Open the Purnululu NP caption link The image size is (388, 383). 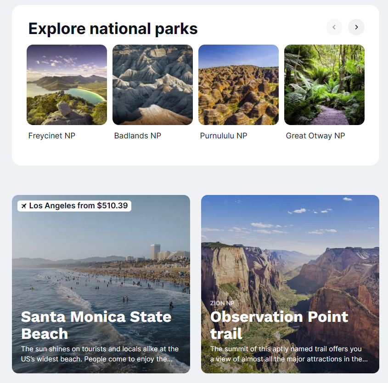click(223, 136)
